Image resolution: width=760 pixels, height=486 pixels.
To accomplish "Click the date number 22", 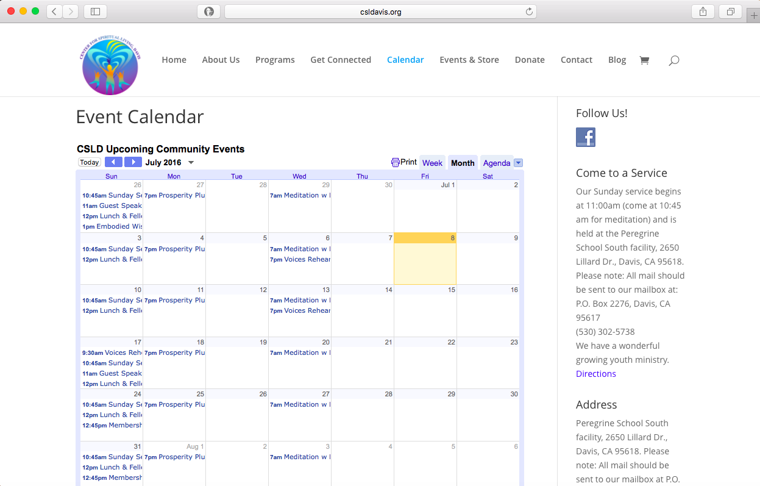I will pyautogui.click(x=452, y=342).
